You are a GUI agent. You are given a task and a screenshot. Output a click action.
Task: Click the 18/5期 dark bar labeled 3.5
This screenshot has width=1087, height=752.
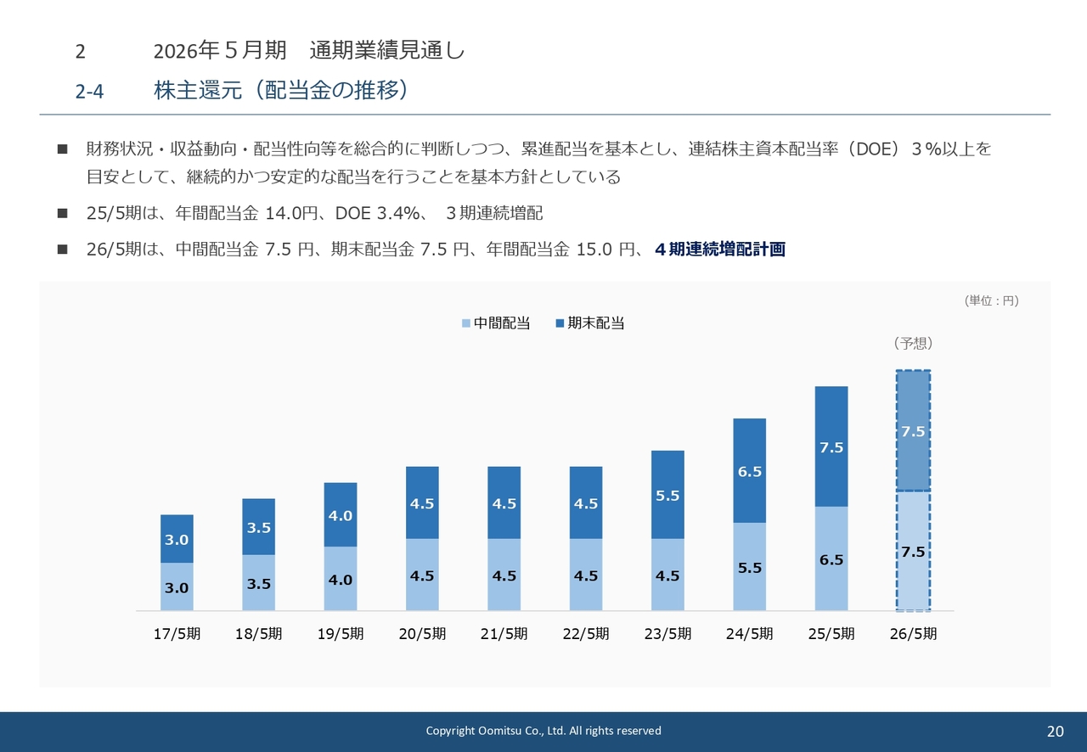(258, 526)
